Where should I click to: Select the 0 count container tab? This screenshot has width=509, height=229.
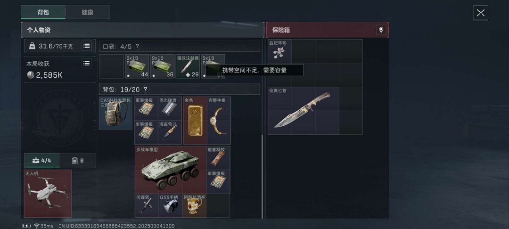click(x=78, y=160)
